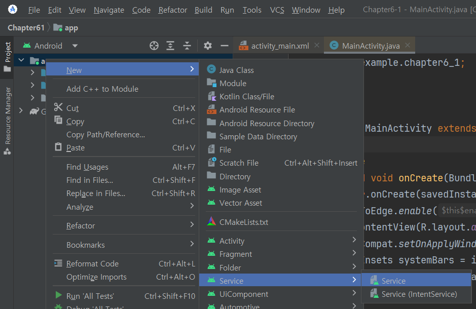476x309 pixels.
Task: Click the Android Resource File icon
Action: point(211,109)
